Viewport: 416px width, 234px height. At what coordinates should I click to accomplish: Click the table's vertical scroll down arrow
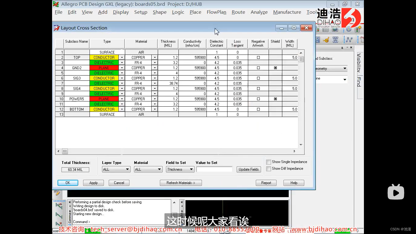(x=301, y=145)
